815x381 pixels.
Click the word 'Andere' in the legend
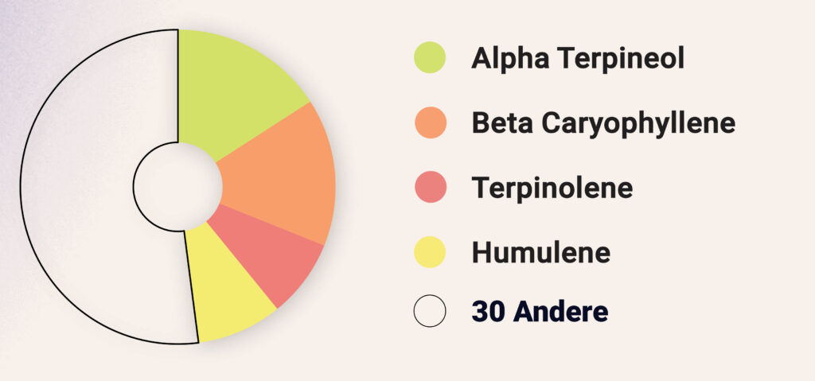point(562,311)
